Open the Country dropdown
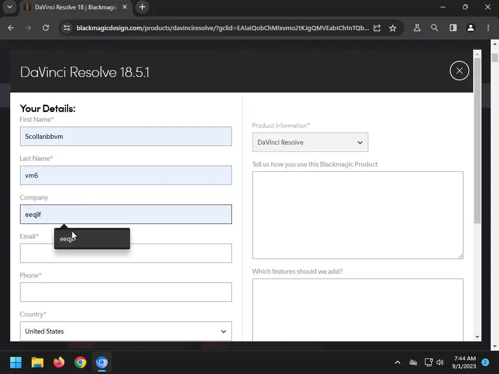Image resolution: width=499 pixels, height=374 pixels. (x=126, y=331)
